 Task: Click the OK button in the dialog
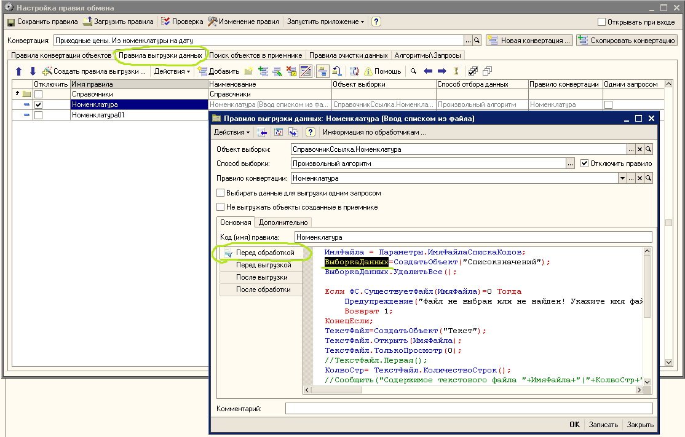[x=574, y=424]
